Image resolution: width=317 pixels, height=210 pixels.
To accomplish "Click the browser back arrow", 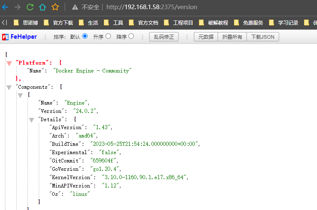I will pos(5,7).
